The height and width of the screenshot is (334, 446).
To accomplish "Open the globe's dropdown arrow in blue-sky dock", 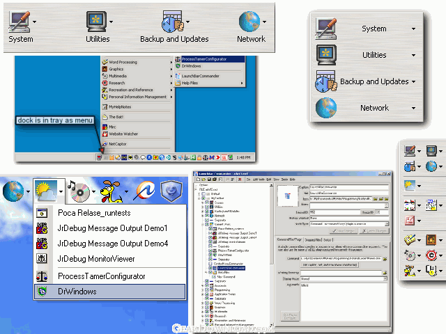I will (x=28, y=192).
